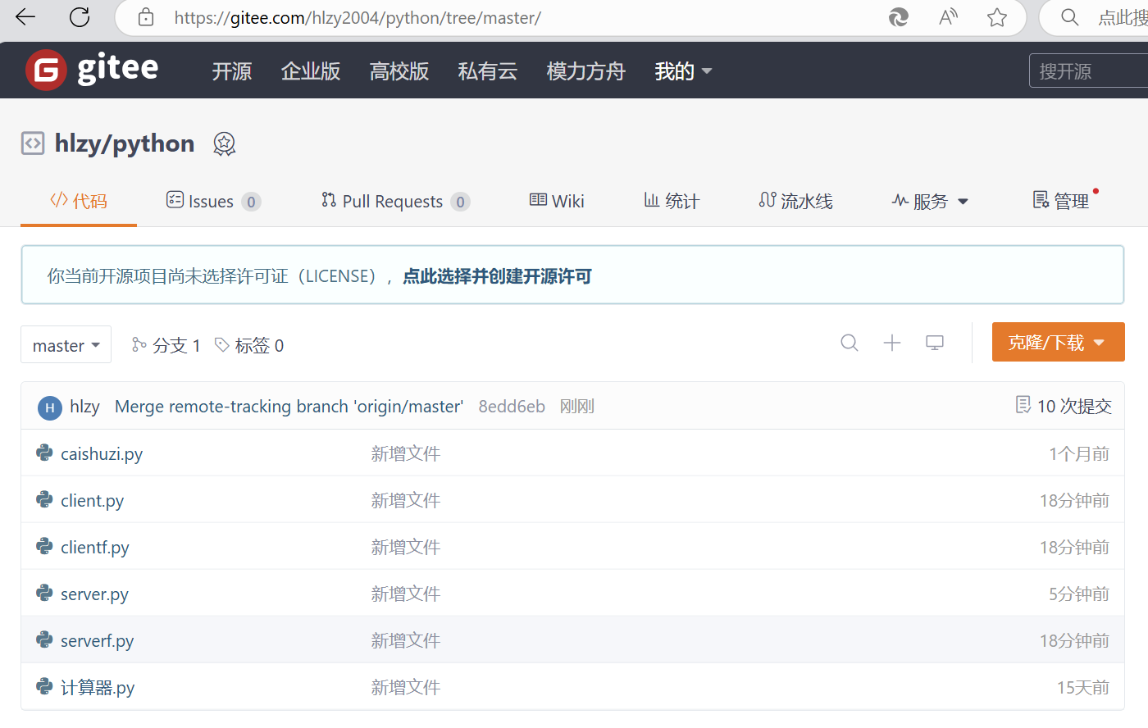Open file server.py
The width and height of the screenshot is (1148, 728).
click(94, 594)
